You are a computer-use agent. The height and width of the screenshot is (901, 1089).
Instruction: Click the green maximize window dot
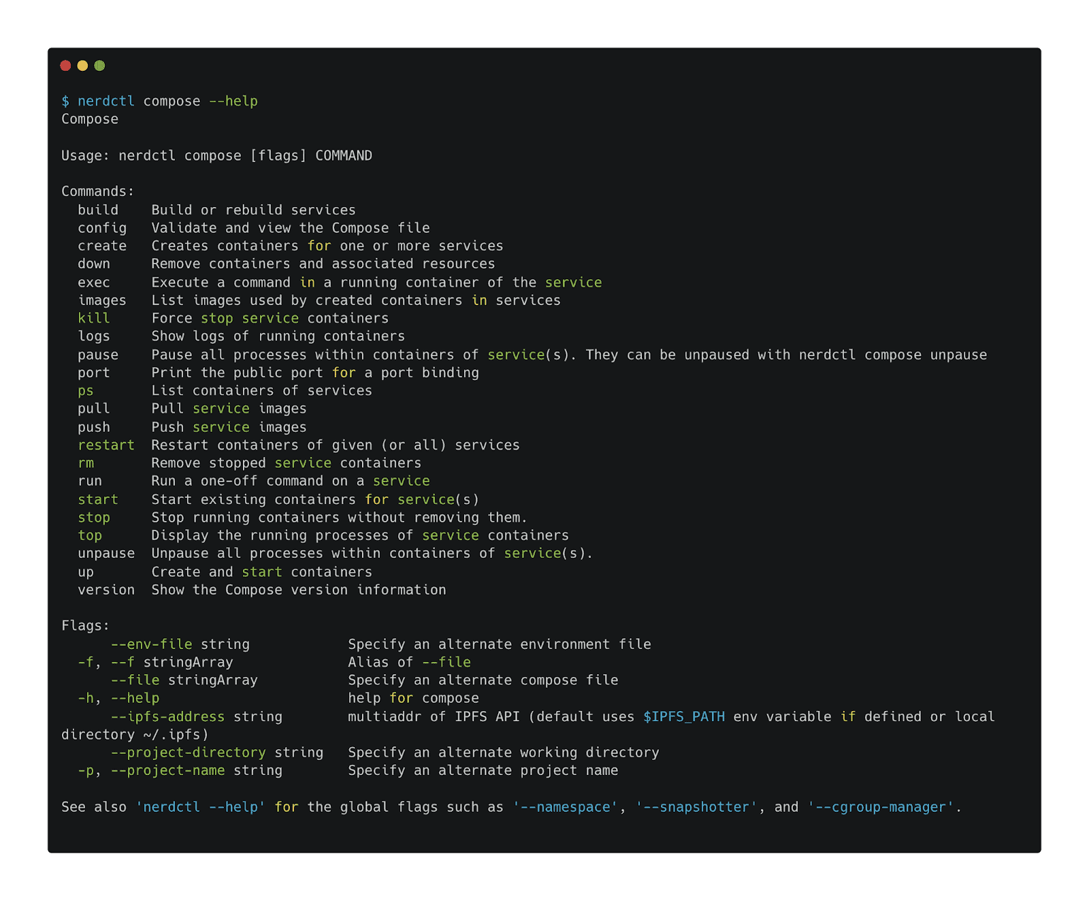99,65
